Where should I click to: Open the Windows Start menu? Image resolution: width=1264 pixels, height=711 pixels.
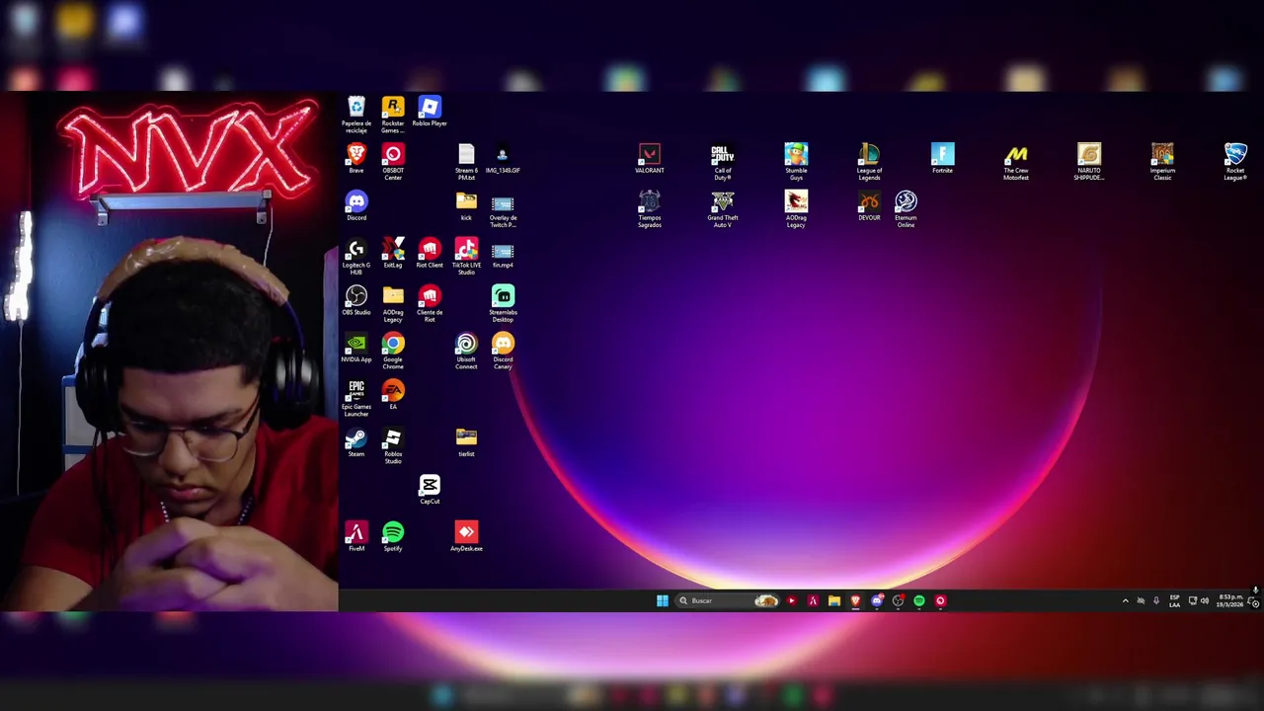(663, 600)
